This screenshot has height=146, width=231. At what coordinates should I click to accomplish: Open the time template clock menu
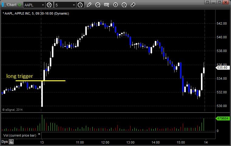tap(80, 5)
